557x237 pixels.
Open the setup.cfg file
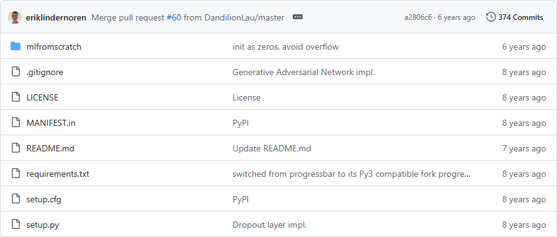click(44, 200)
